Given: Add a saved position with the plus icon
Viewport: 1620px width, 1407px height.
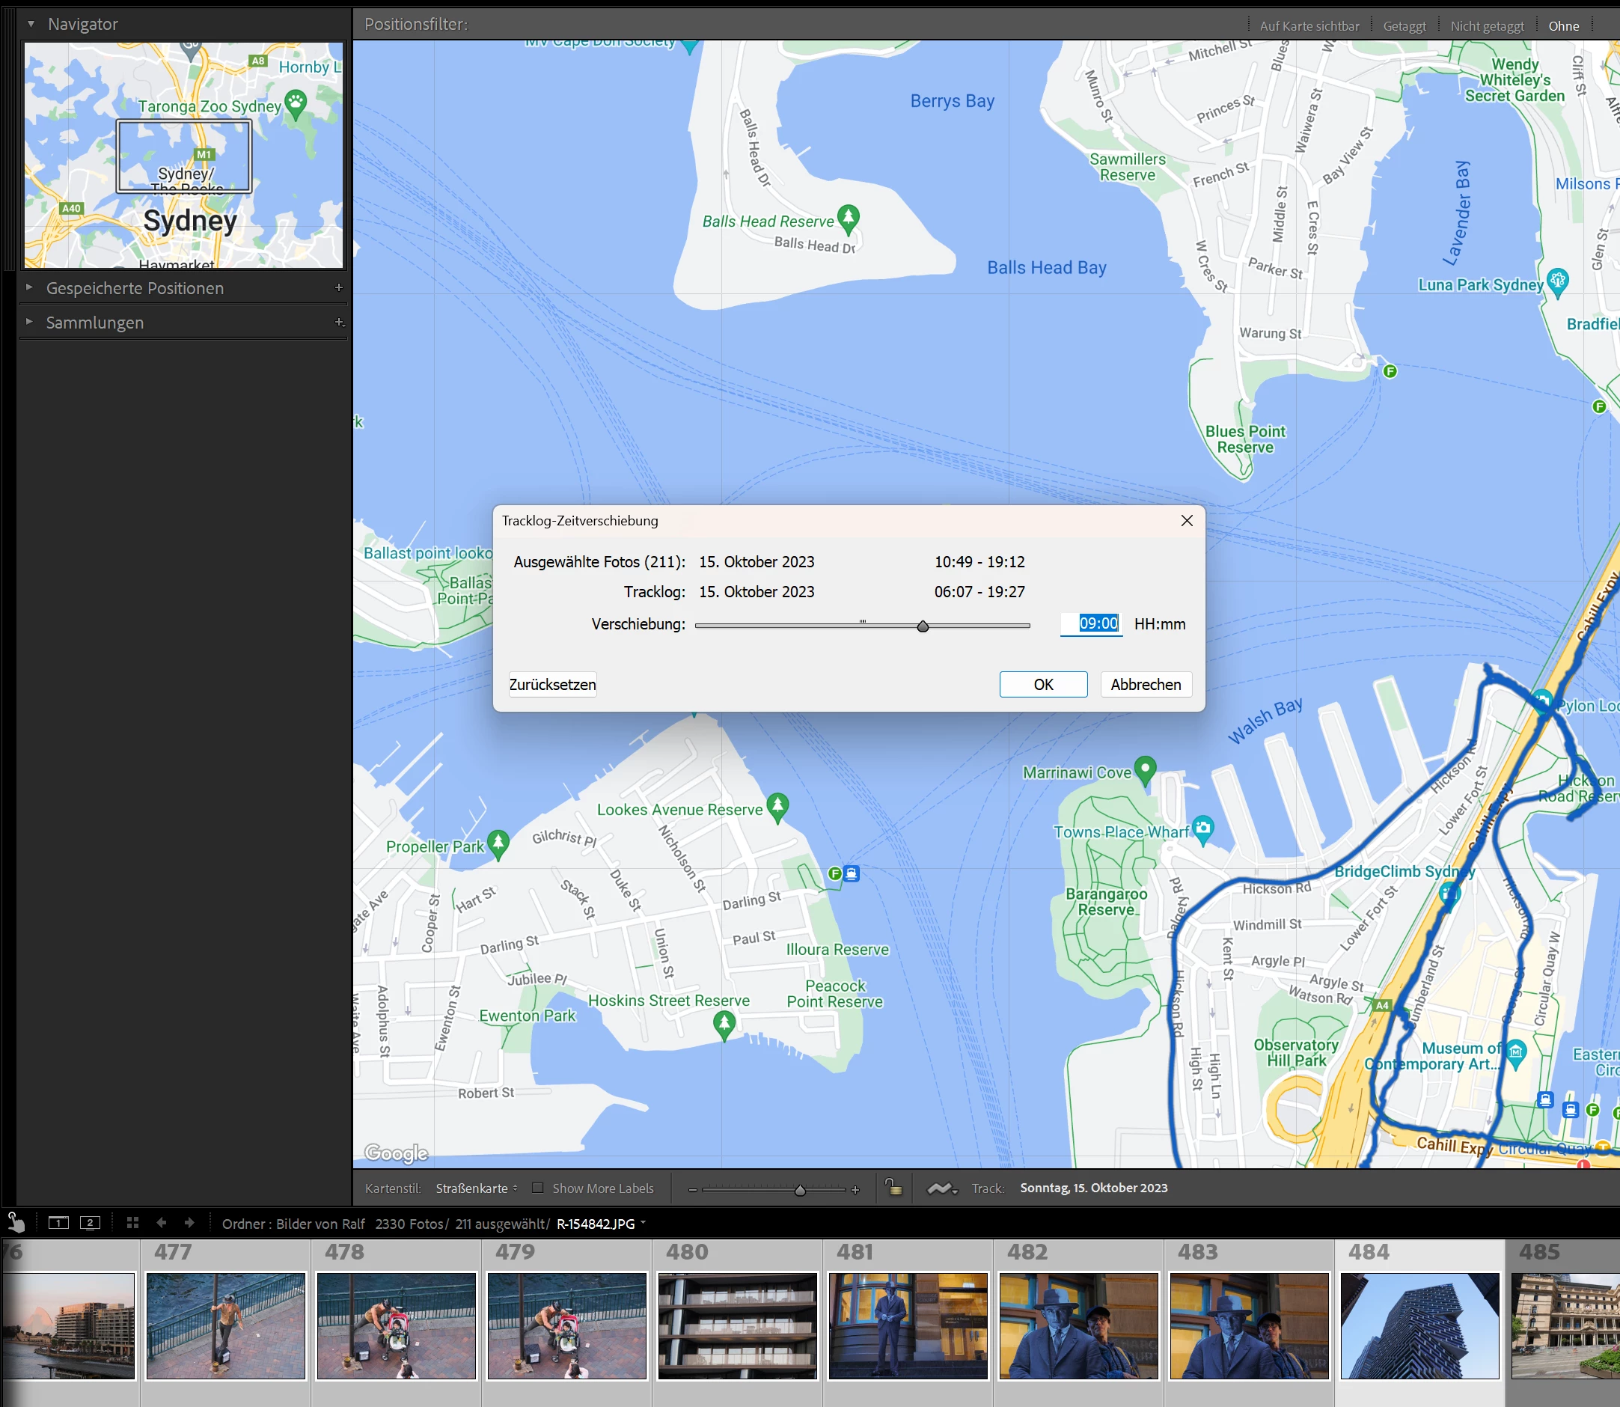Looking at the screenshot, I should click(339, 287).
